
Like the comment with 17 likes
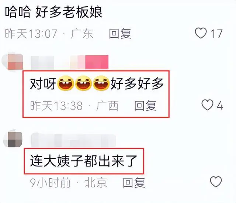(x=201, y=33)
